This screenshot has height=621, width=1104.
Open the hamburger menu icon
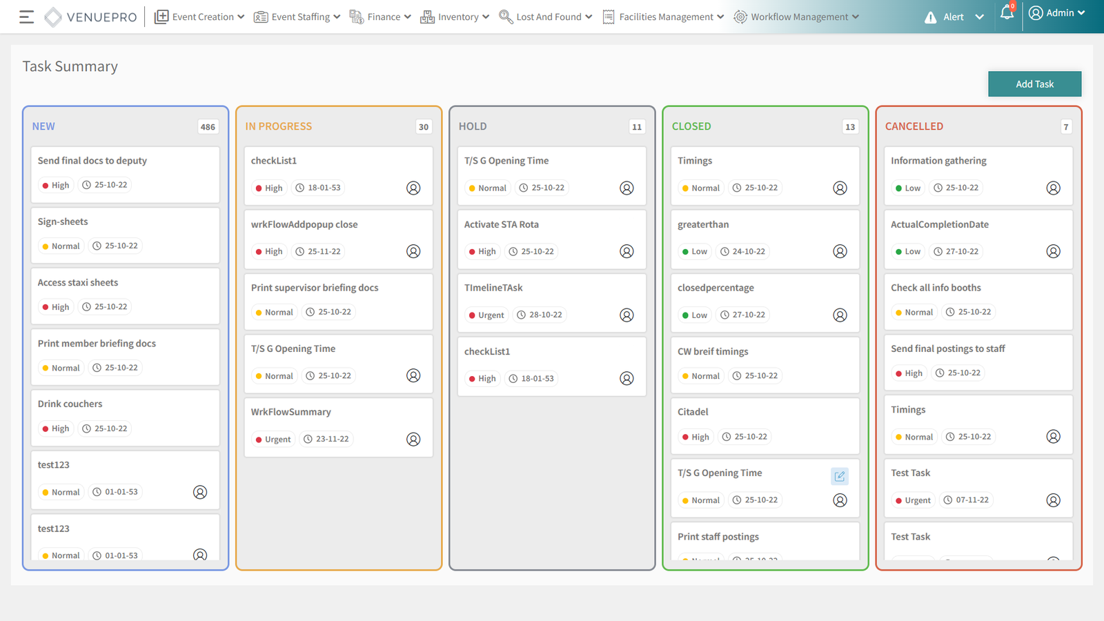(x=26, y=17)
